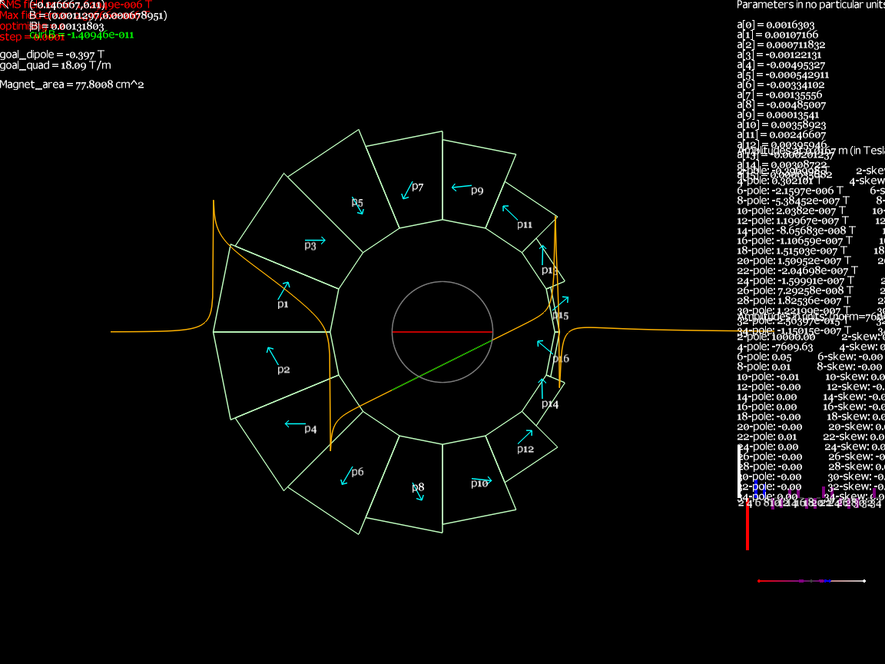Select the arrow for block p10
The image size is (885, 664).
pos(482,480)
